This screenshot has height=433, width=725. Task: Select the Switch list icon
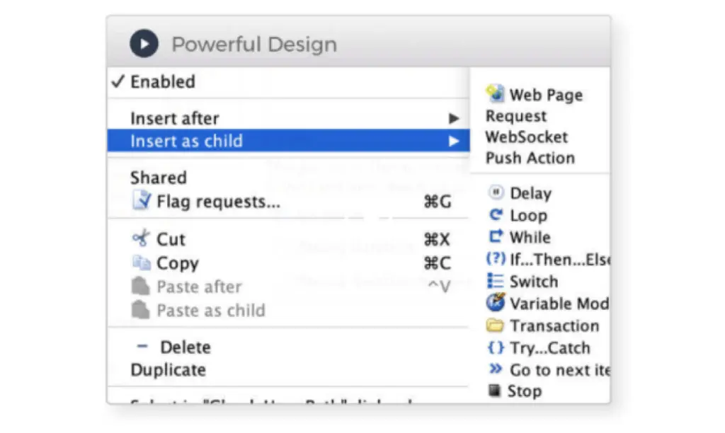(496, 281)
